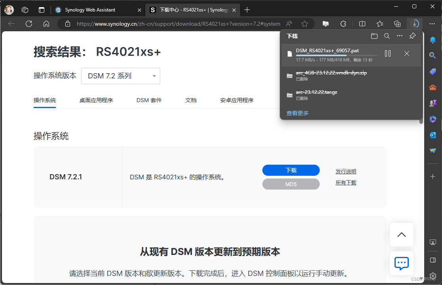Pin the downloads panel
This screenshot has height=285, width=442.
[x=412, y=36]
